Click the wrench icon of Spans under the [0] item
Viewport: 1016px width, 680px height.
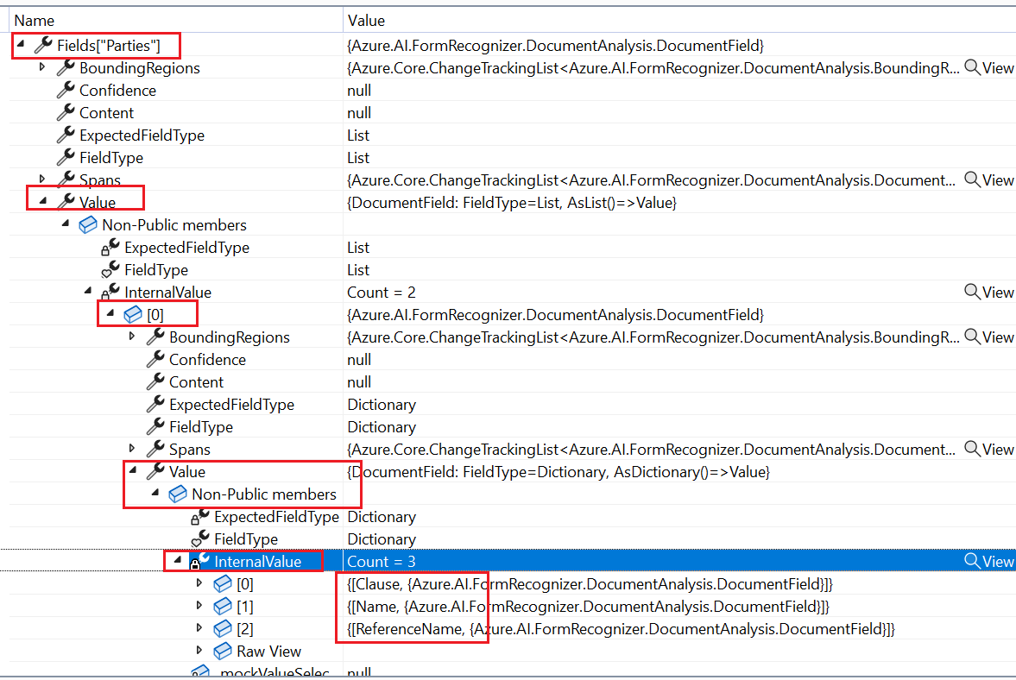(x=155, y=449)
